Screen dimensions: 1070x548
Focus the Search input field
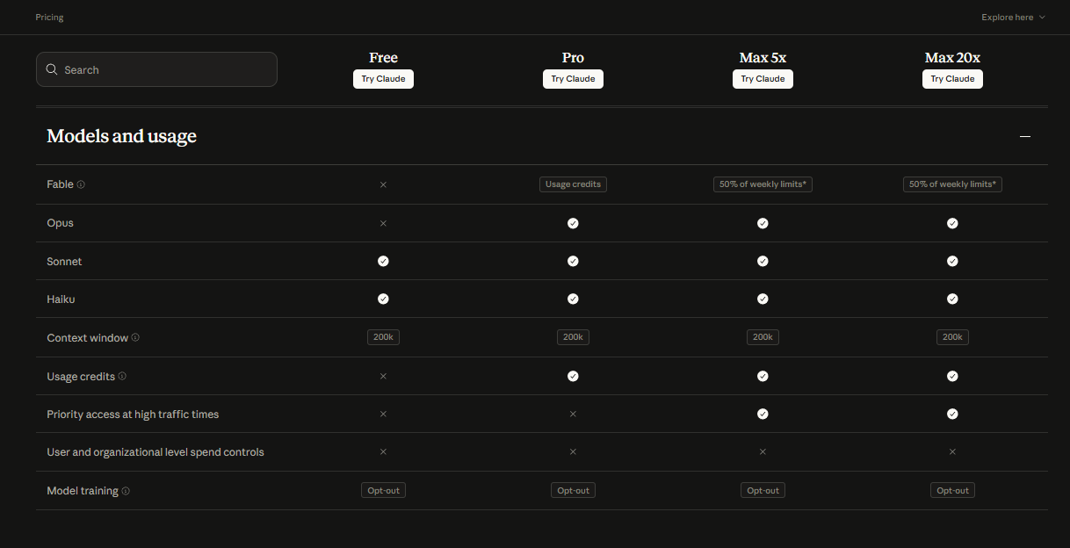tap(156, 69)
